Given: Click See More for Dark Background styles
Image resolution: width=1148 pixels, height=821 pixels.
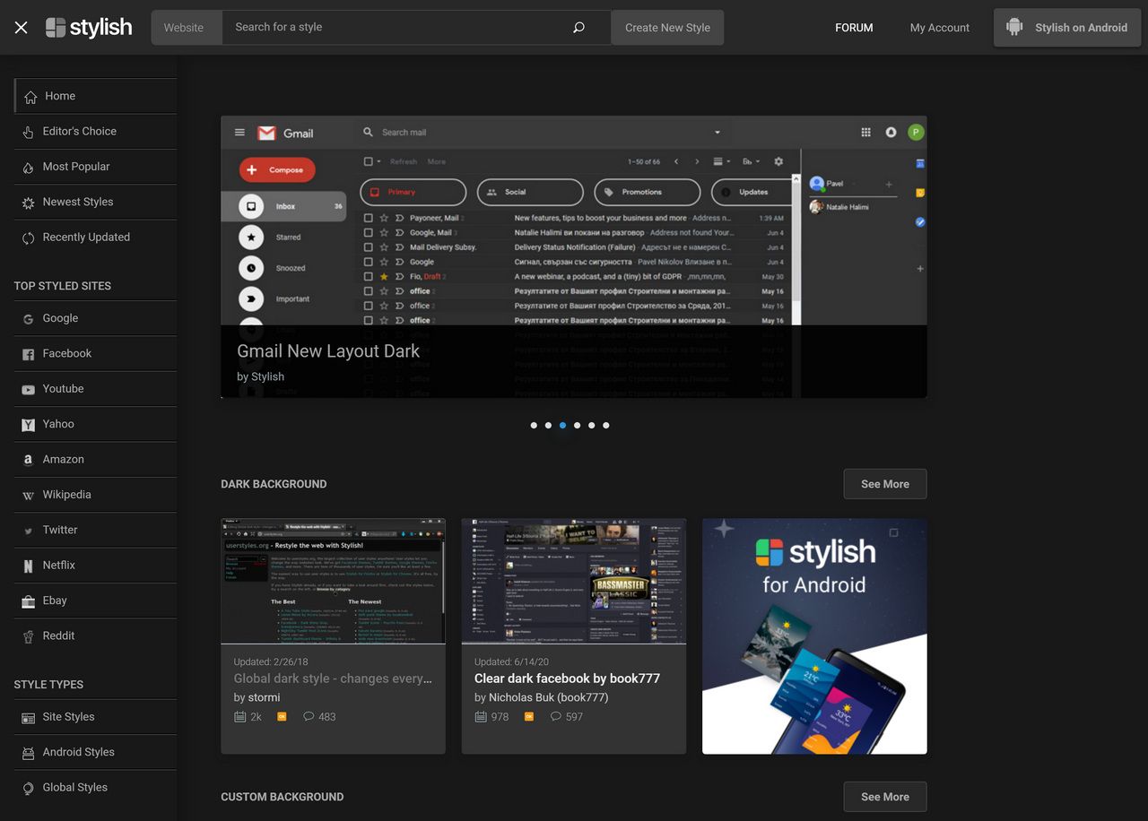Looking at the screenshot, I should 884,483.
